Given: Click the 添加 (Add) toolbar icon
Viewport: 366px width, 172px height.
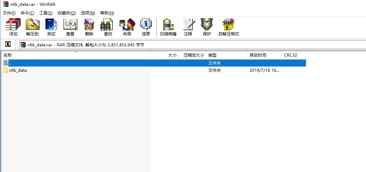Looking at the screenshot, I should click(13, 24).
